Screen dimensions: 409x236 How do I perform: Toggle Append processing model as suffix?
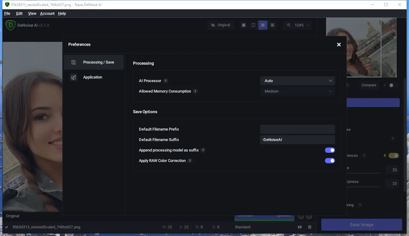tap(330, 150)
